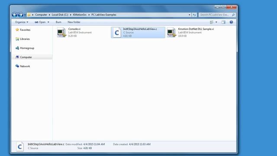This screenshot has height=156, width=277.
Task: Change the view with the view icon
Action: click(212, 22)
